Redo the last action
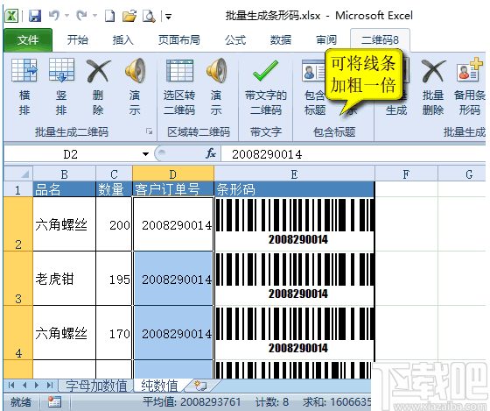This screenshot has height=411, width=490. (x=82, y=16)
